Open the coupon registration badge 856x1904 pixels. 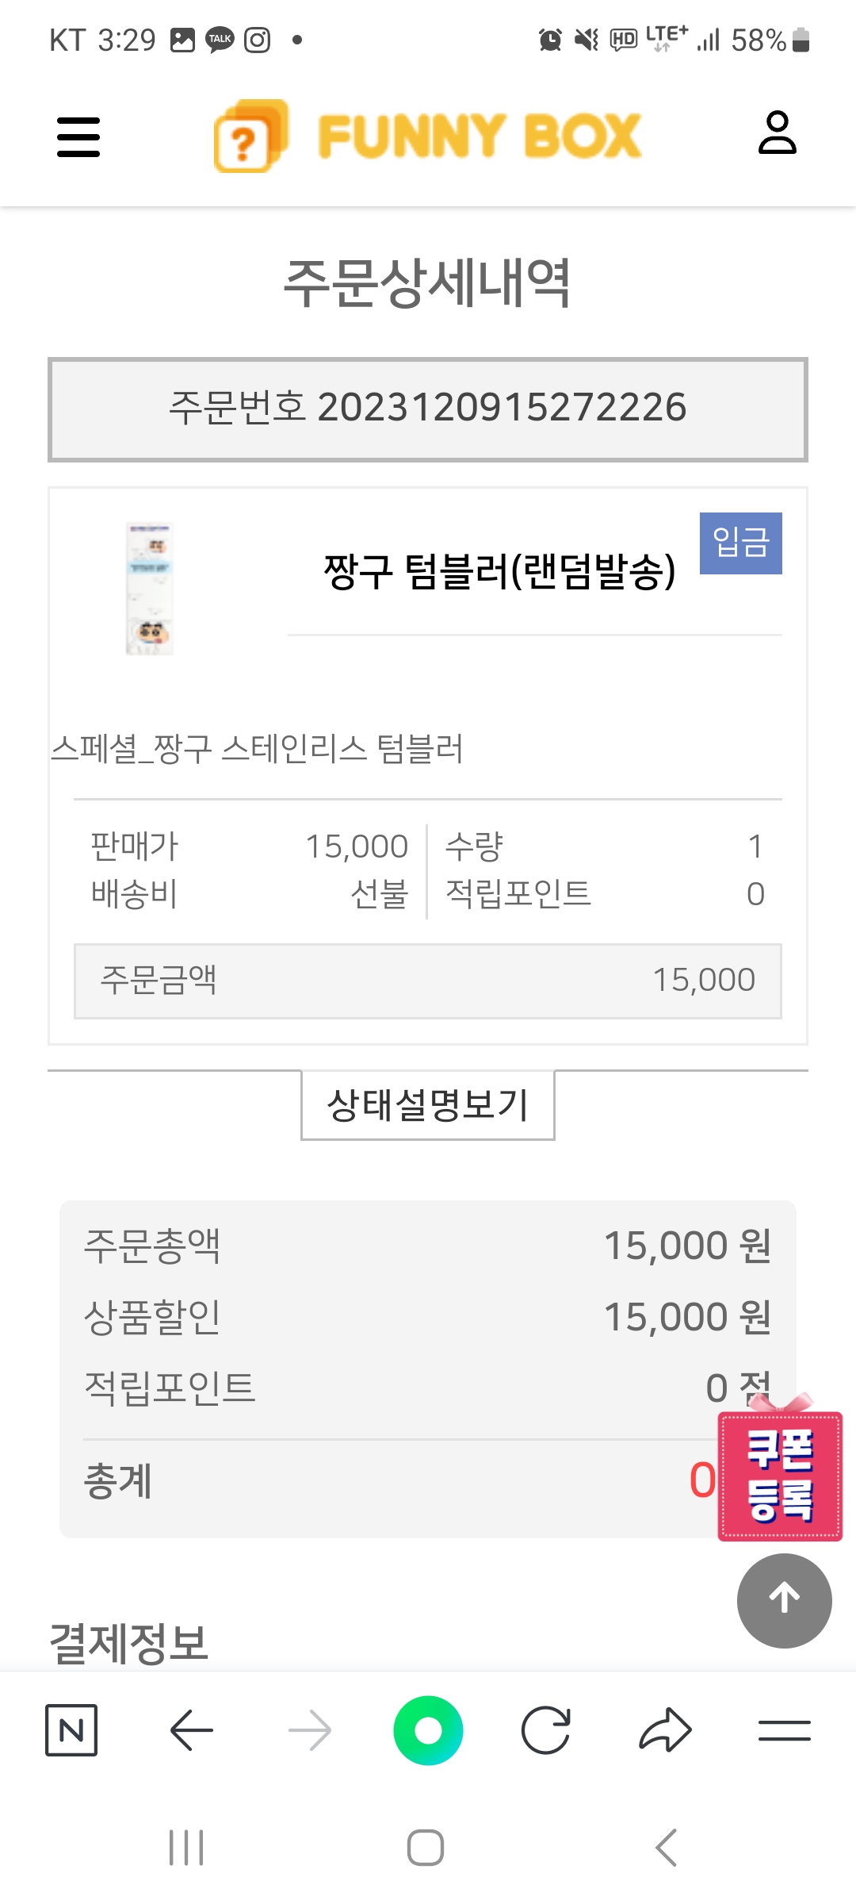pos(780,1475)
